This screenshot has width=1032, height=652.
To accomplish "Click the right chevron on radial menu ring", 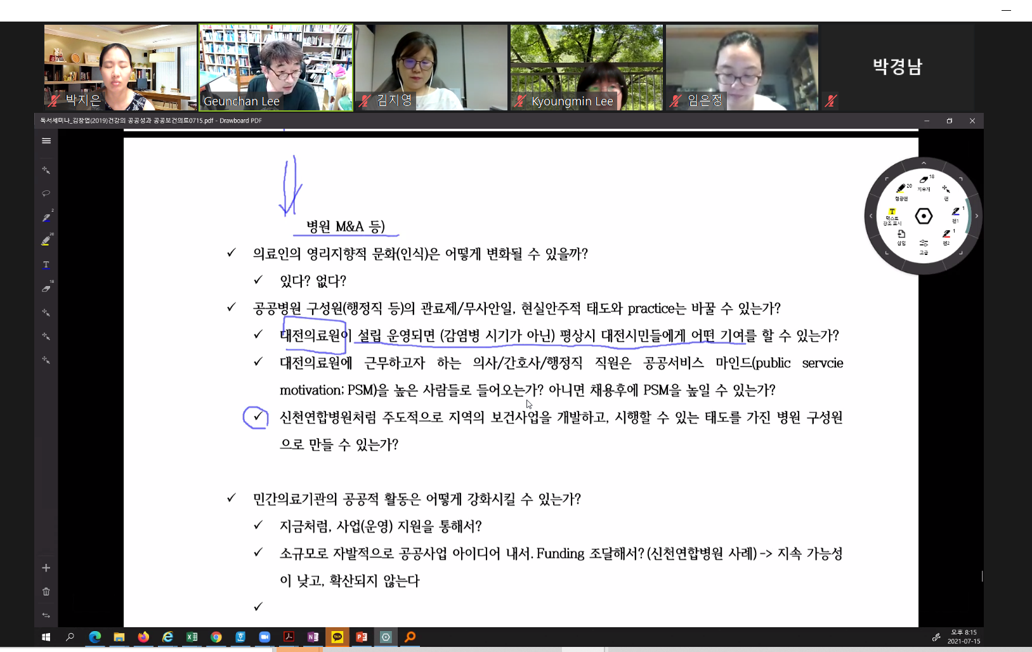I will coord(977,216).
